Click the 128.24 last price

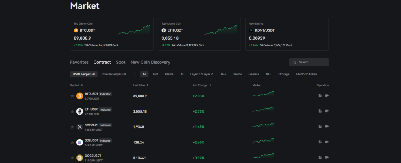(x=138, y=142)
